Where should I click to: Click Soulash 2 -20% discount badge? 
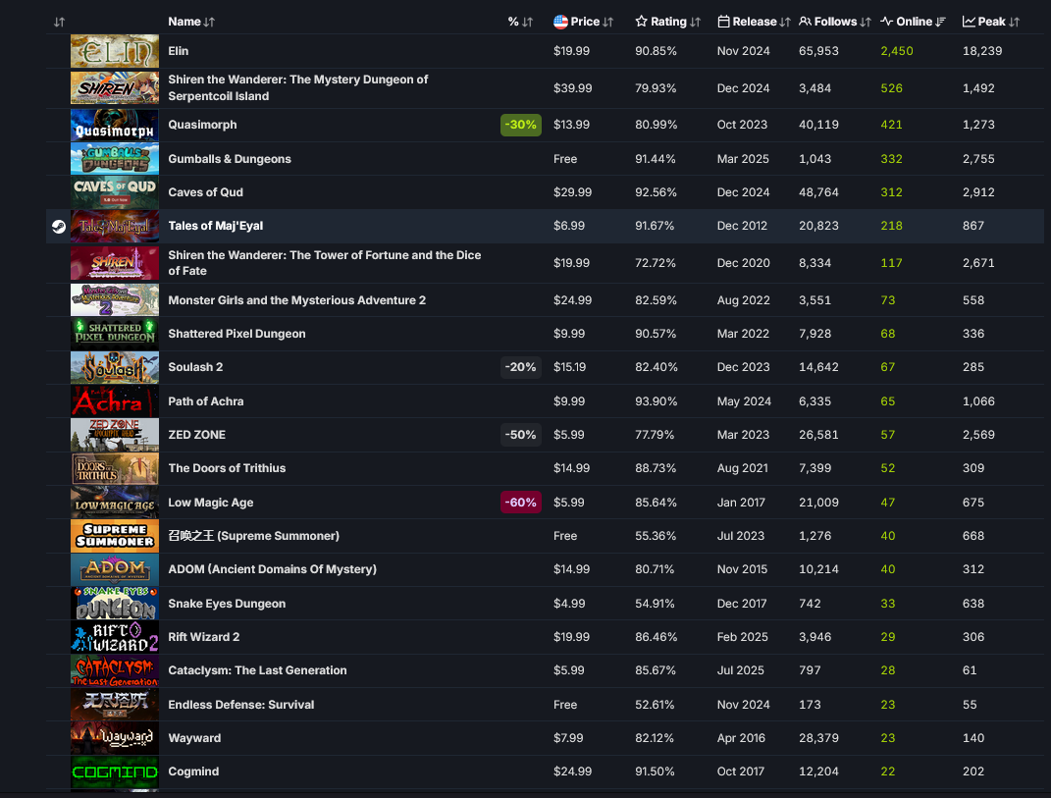point(521,367)
